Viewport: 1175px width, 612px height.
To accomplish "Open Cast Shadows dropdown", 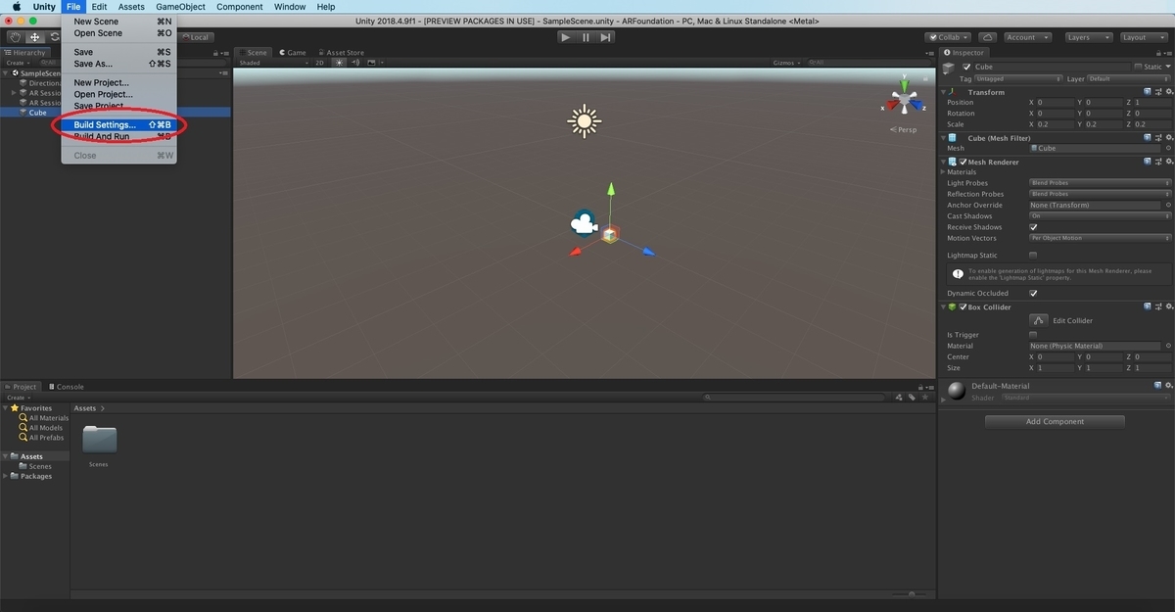I will click(1101, 216).
